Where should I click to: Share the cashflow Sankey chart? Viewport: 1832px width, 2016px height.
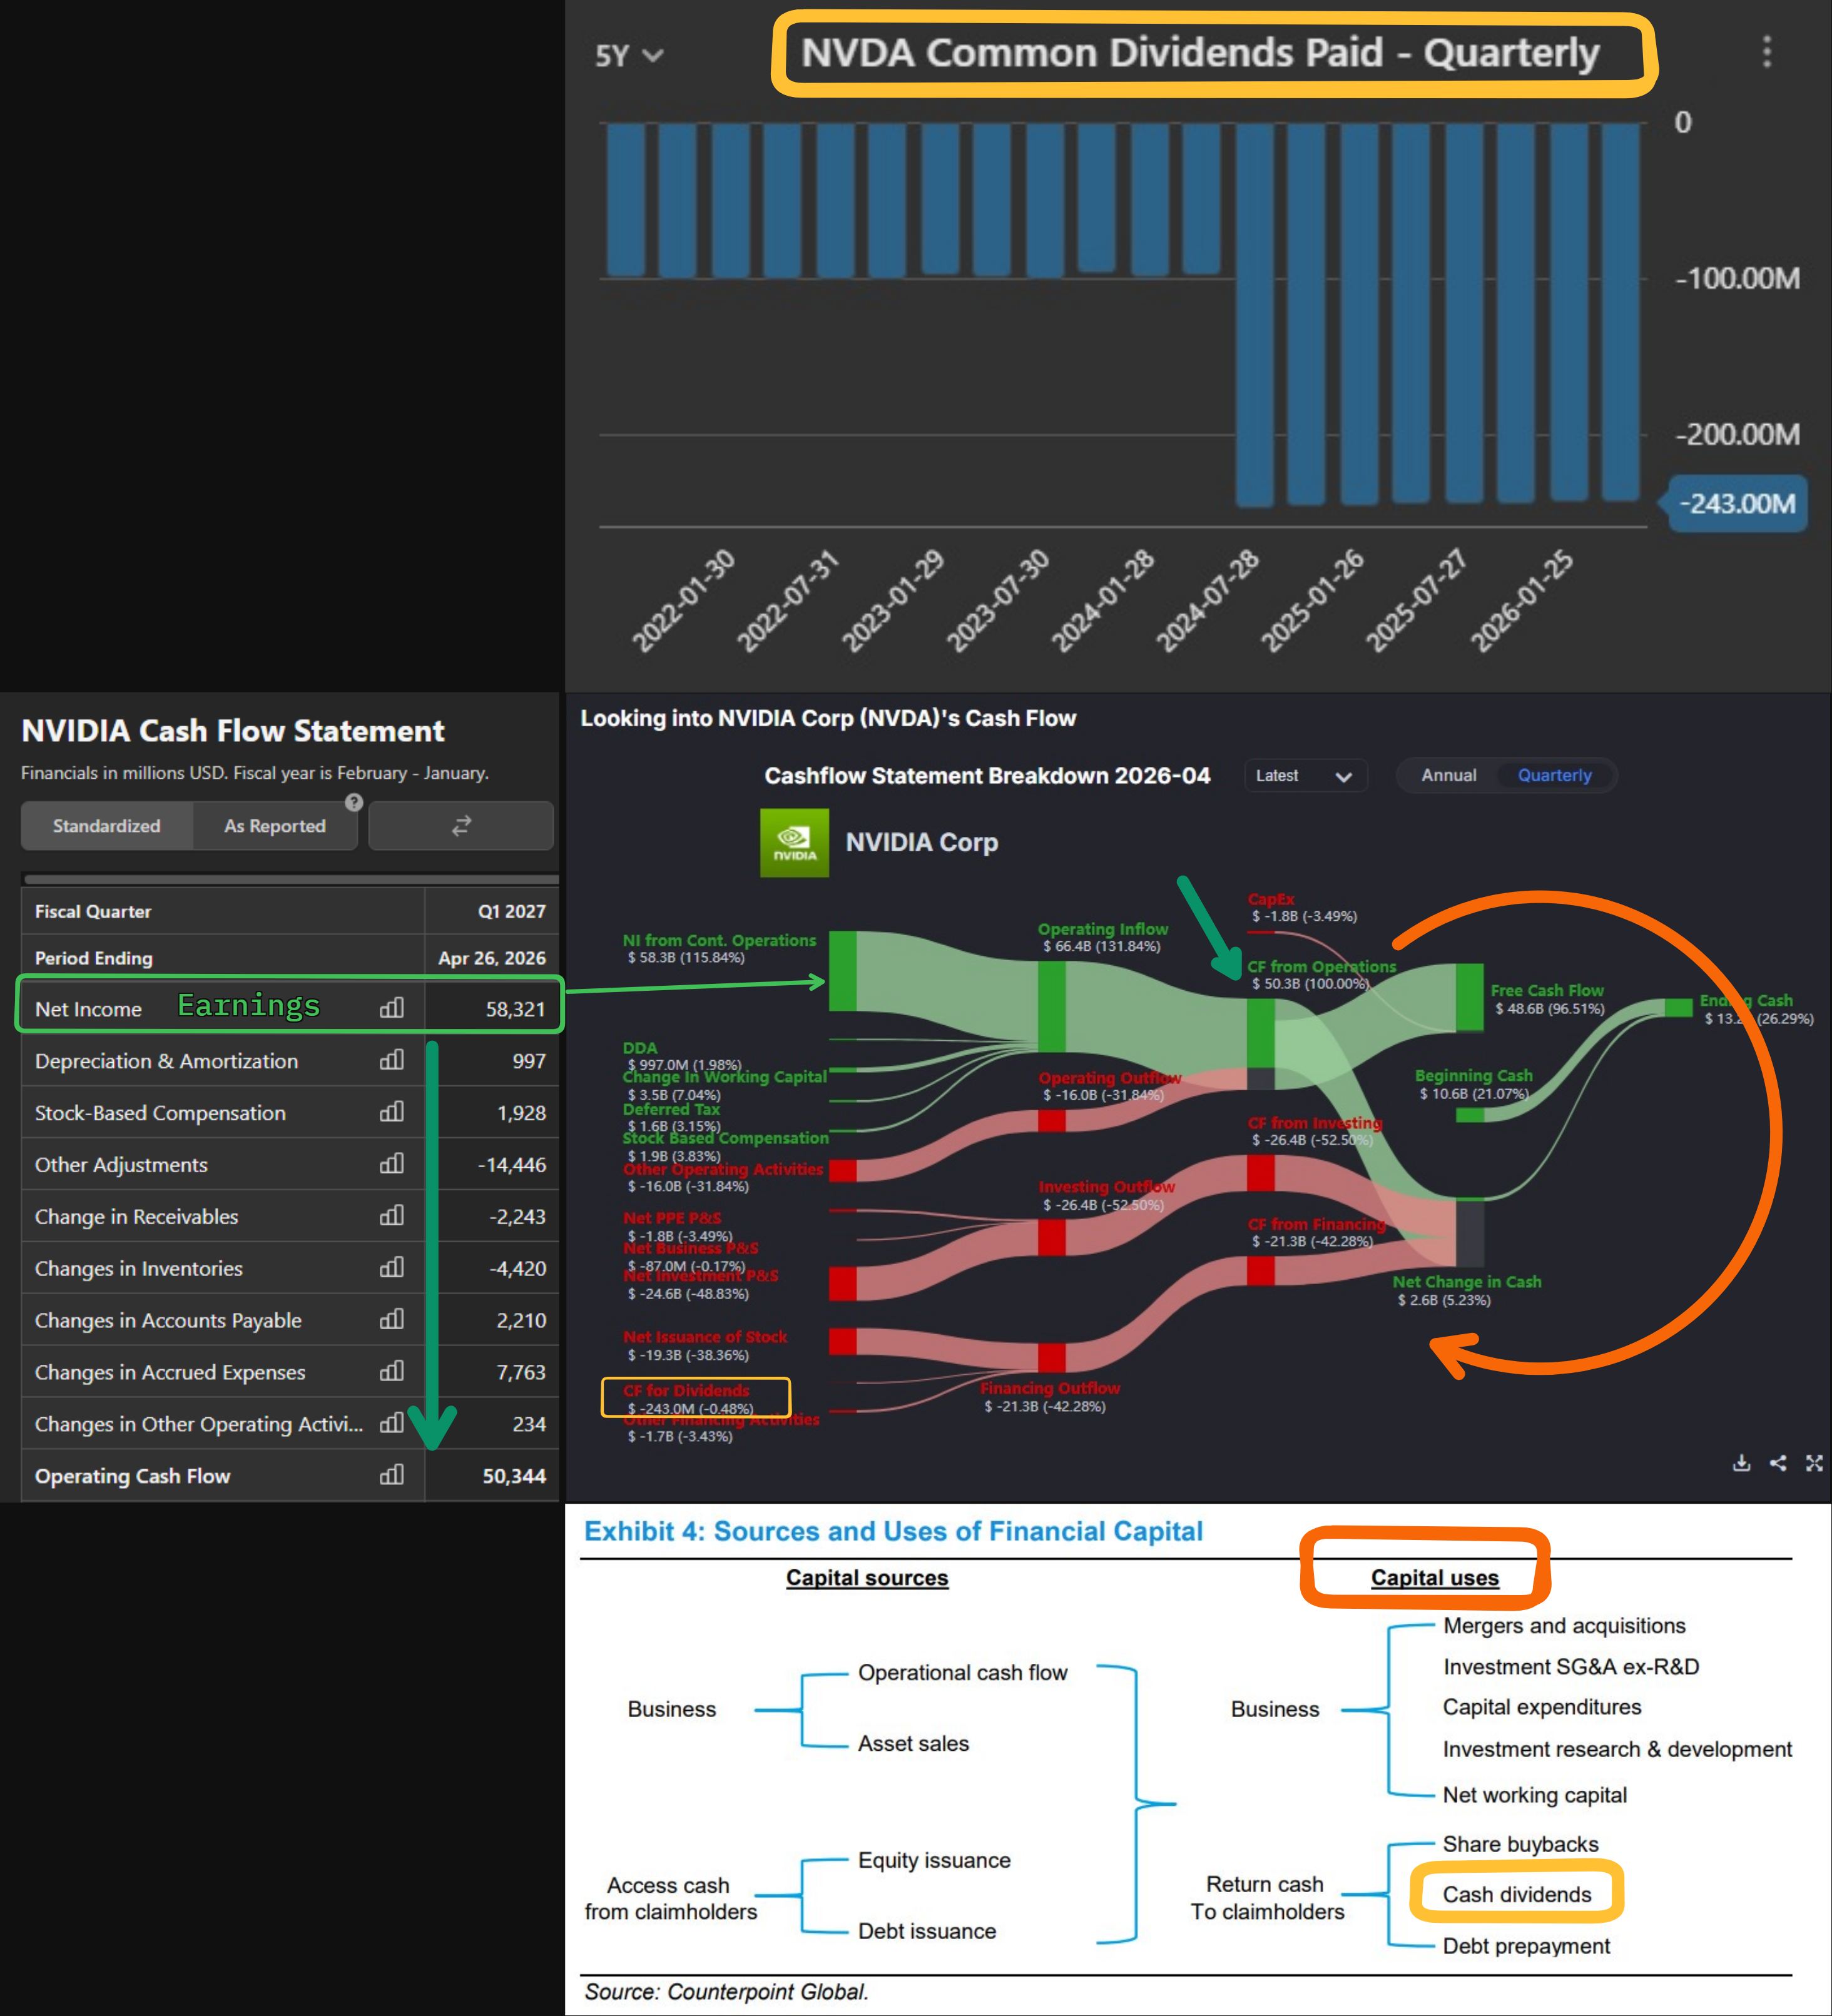1778,1463
